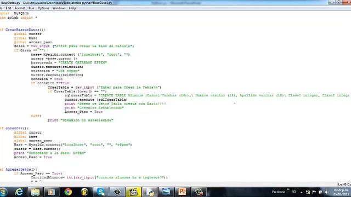
Task: Click the 'def CrearBasedeDatos():' line
Action: (x=22, y=30)
